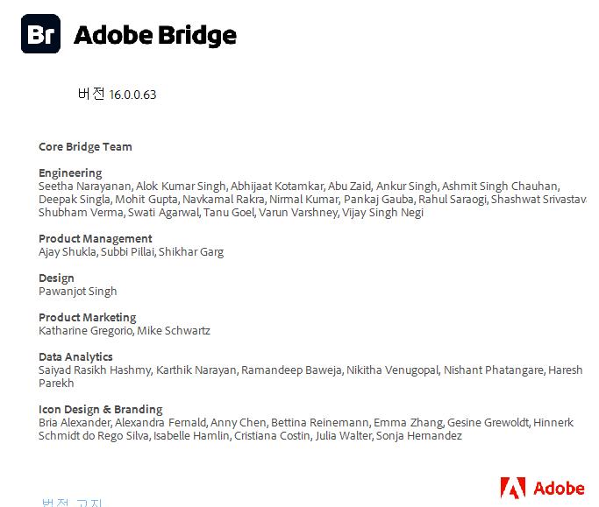Click the Adobe Bridge title text
Screen dimensions: 599x507
pyautogui.click(x=155, y=35)
